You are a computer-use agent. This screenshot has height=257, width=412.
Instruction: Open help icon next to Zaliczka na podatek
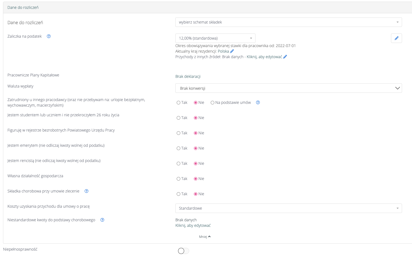49,36
